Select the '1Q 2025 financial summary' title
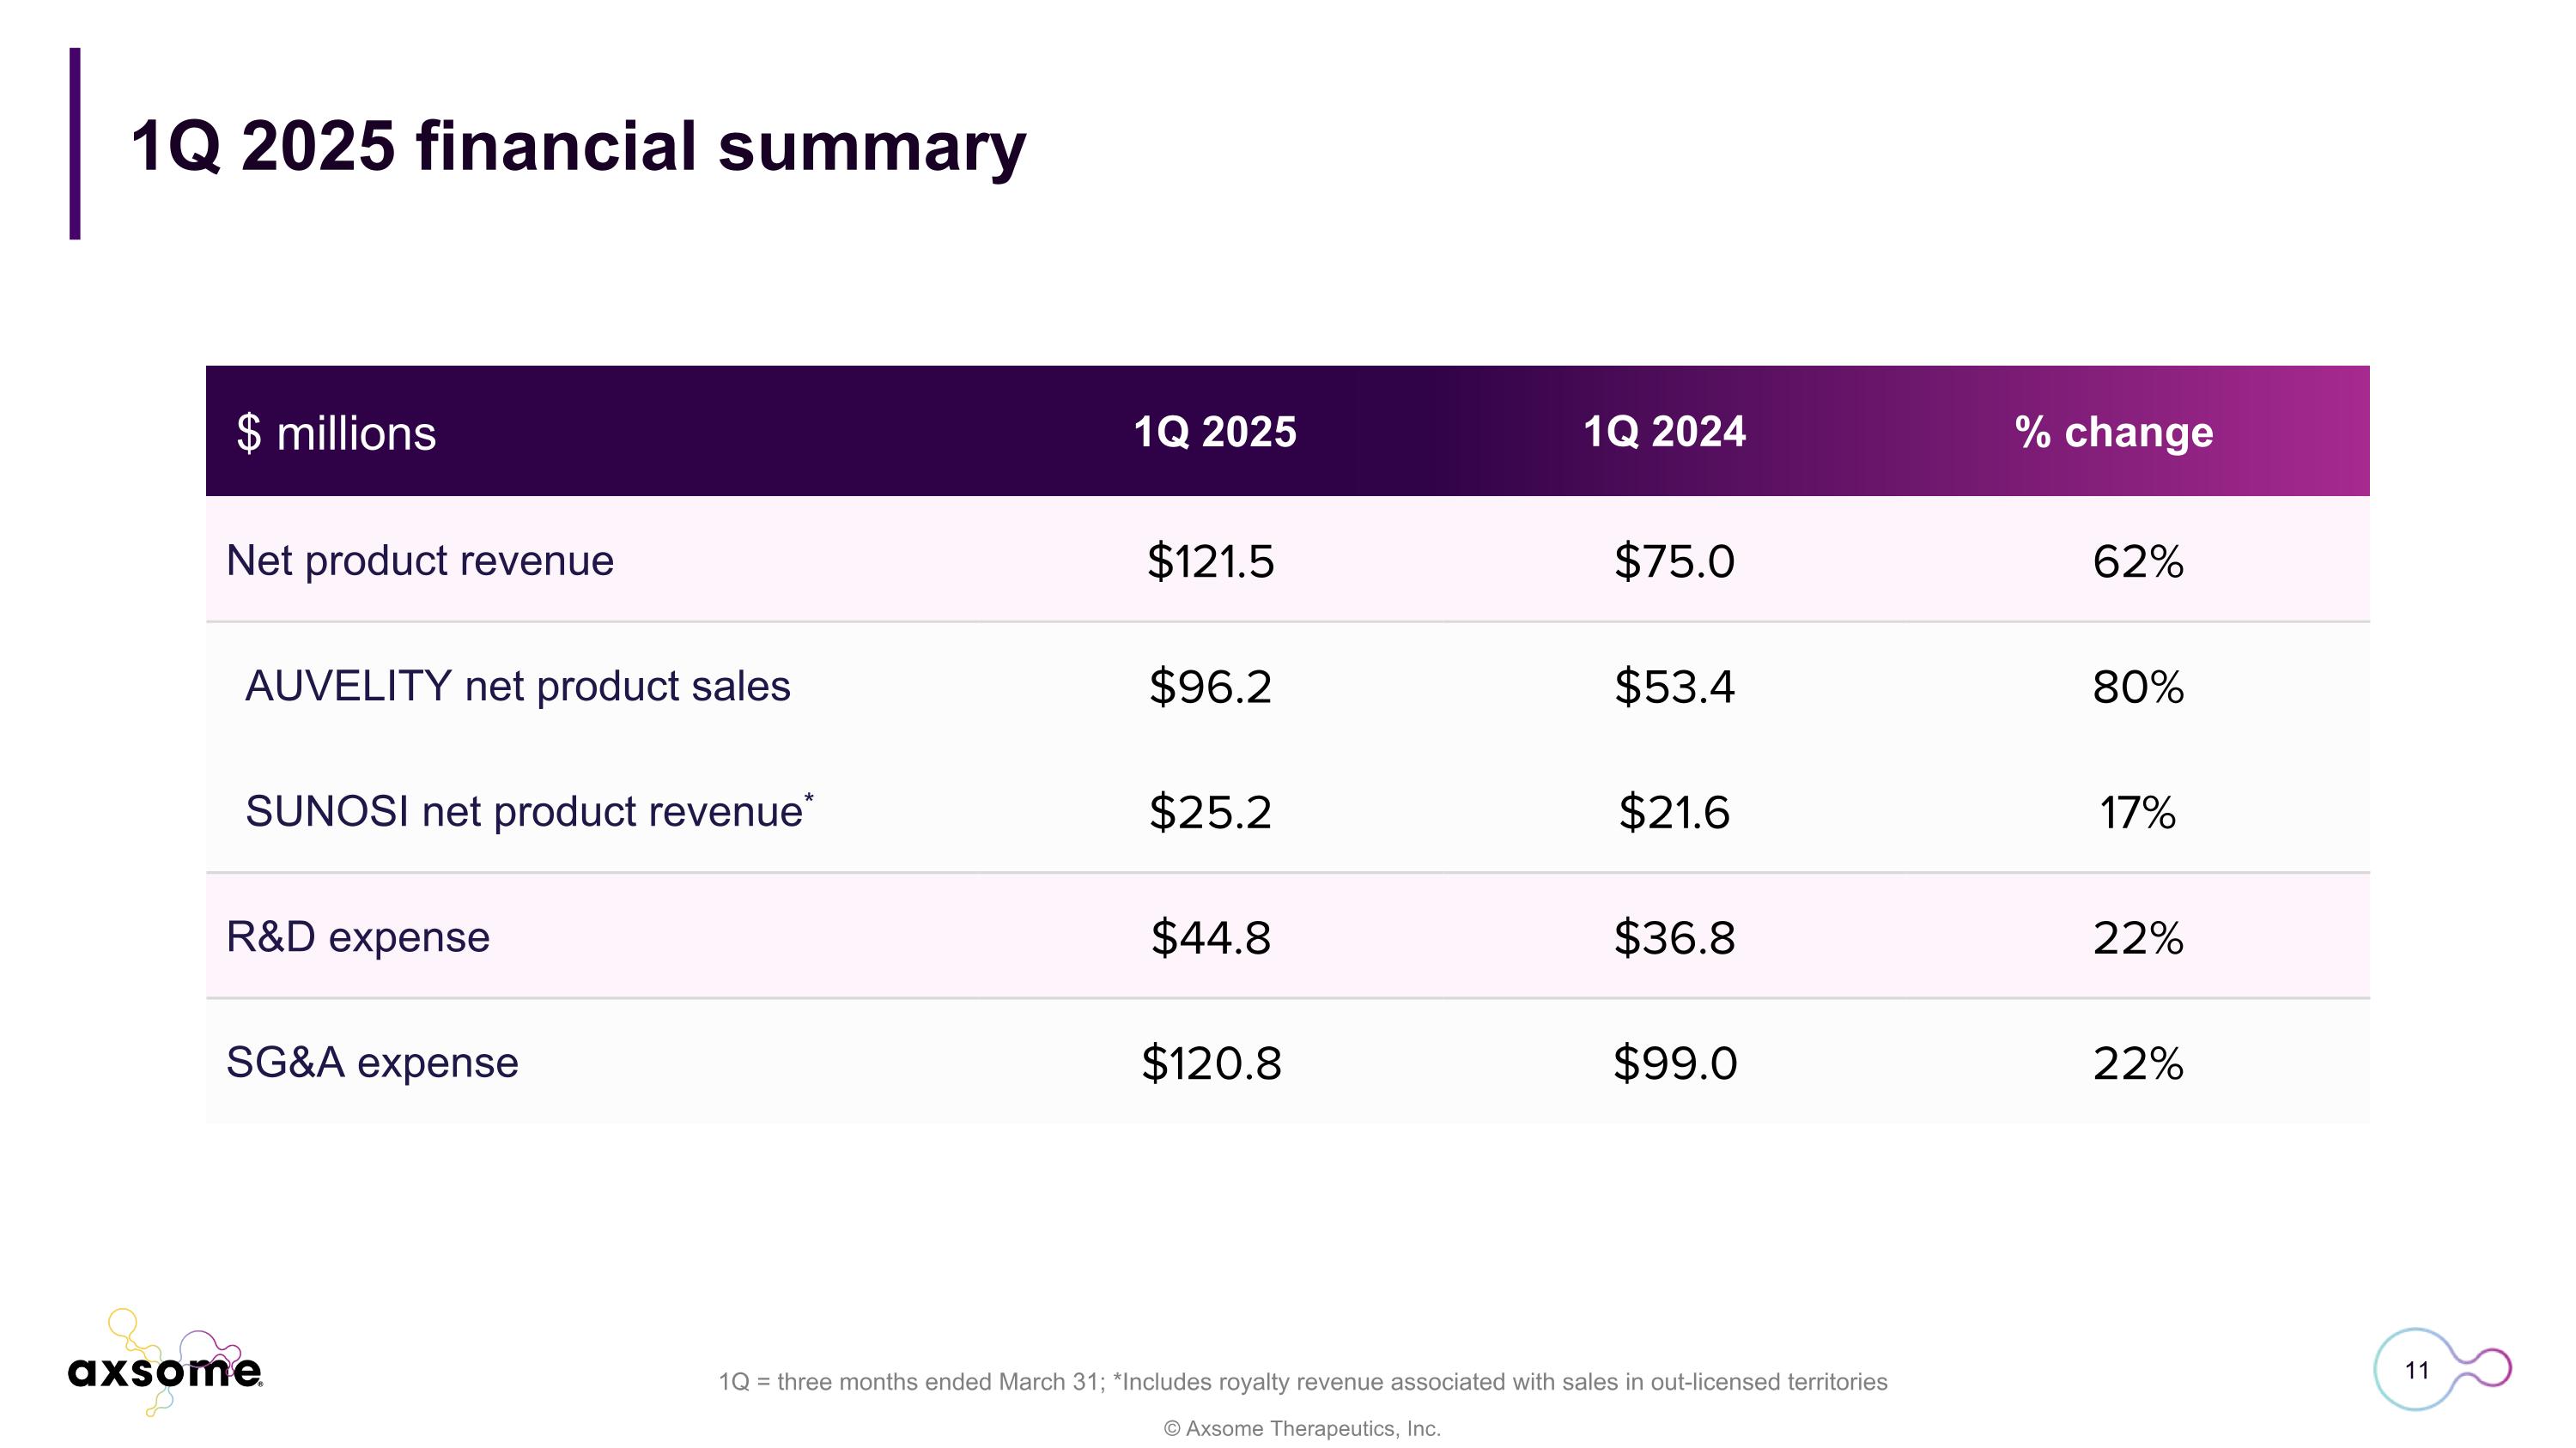The height and width of the screenshot is (1448, 2576). pos(578,146)
